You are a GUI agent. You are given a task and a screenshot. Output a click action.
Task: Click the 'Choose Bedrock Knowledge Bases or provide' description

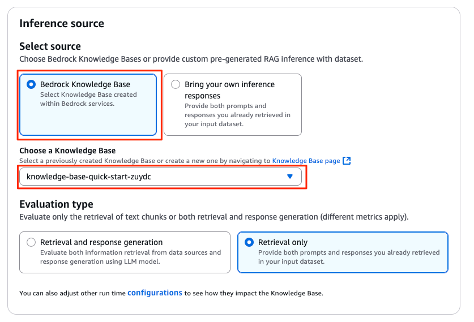coord(191,59)
